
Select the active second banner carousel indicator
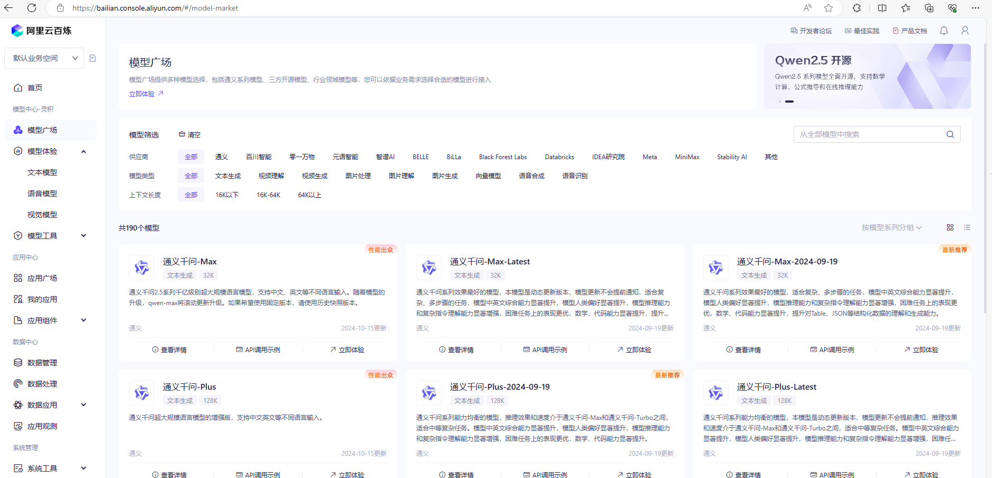(789, 101)
